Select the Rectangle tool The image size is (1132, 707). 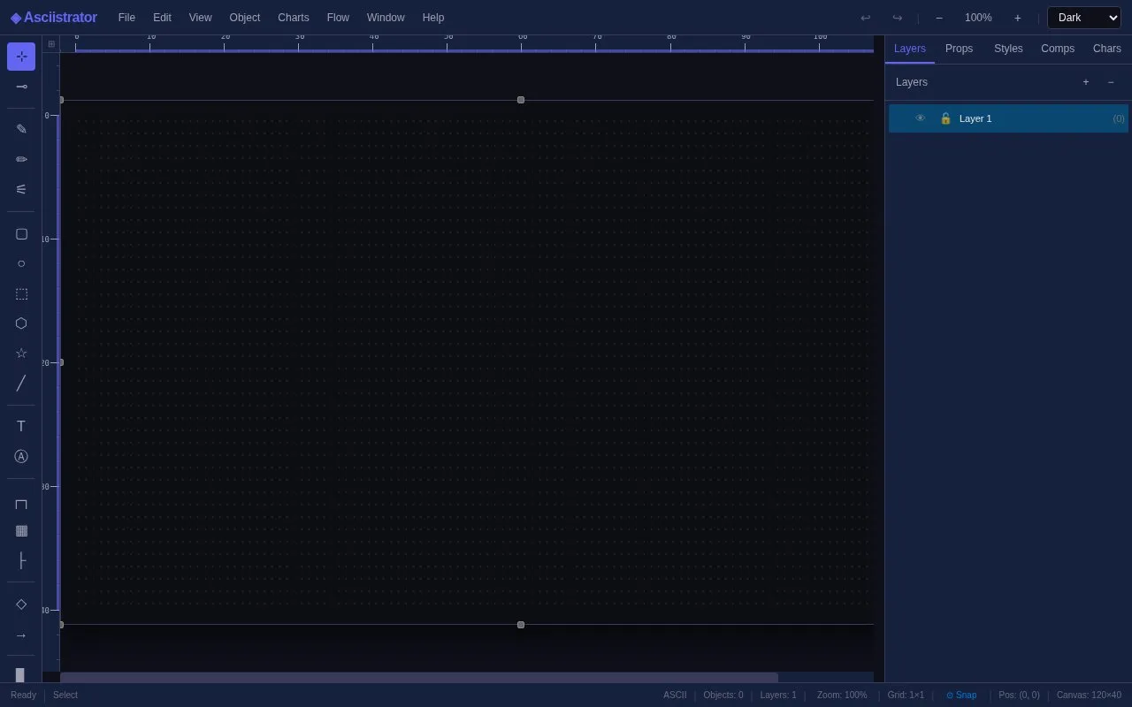[x=21, y=234]
